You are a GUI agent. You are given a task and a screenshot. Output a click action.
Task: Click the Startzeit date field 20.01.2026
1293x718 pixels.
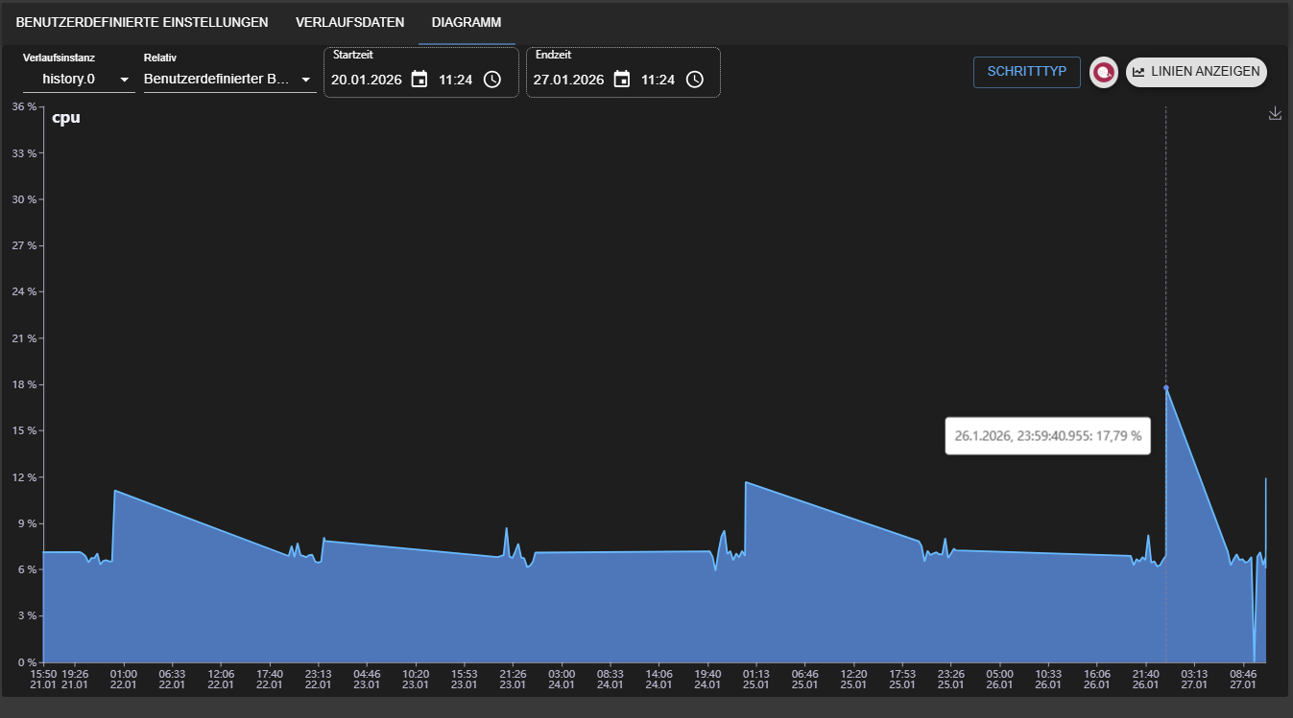tap(366, 80)
